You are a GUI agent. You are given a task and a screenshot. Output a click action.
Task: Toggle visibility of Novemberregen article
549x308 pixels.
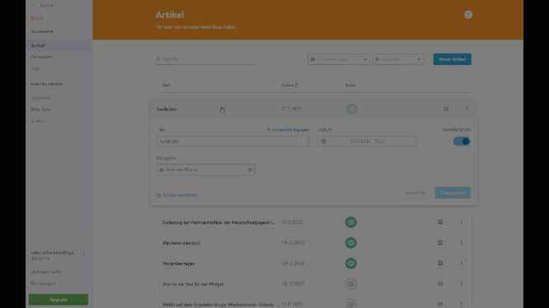click(x=351, y=264)
